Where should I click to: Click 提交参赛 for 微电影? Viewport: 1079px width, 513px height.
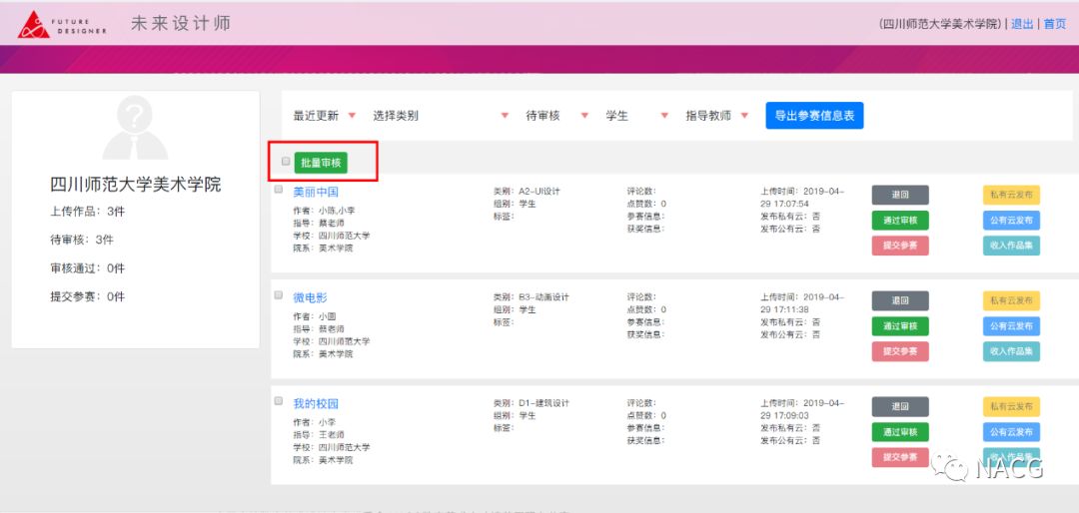coord(900,352)
